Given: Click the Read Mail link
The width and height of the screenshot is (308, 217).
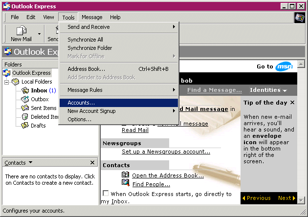Looking at the screenshot, I should click(x=135, y=130).
